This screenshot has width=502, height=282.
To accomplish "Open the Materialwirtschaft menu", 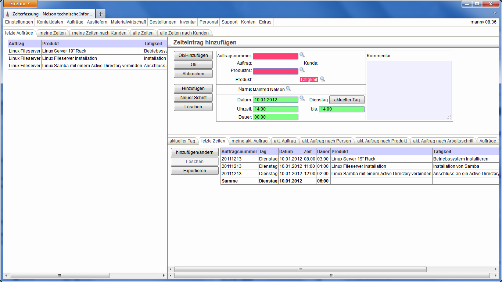I will (128, 22).
